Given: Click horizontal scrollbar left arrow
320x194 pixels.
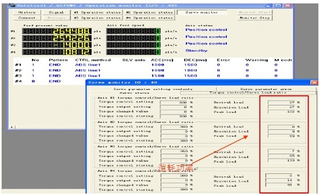Looking at the screenshot, I should pyautogui.click(x=12, y=127).
